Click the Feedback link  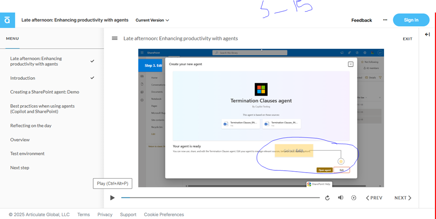(361, 20)
